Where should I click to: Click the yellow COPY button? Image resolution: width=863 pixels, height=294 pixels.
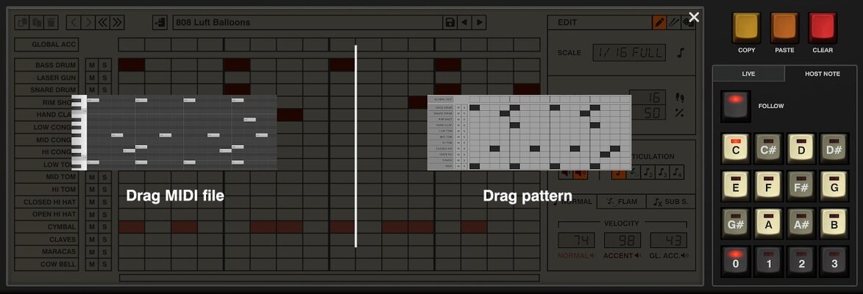point(746,28)
